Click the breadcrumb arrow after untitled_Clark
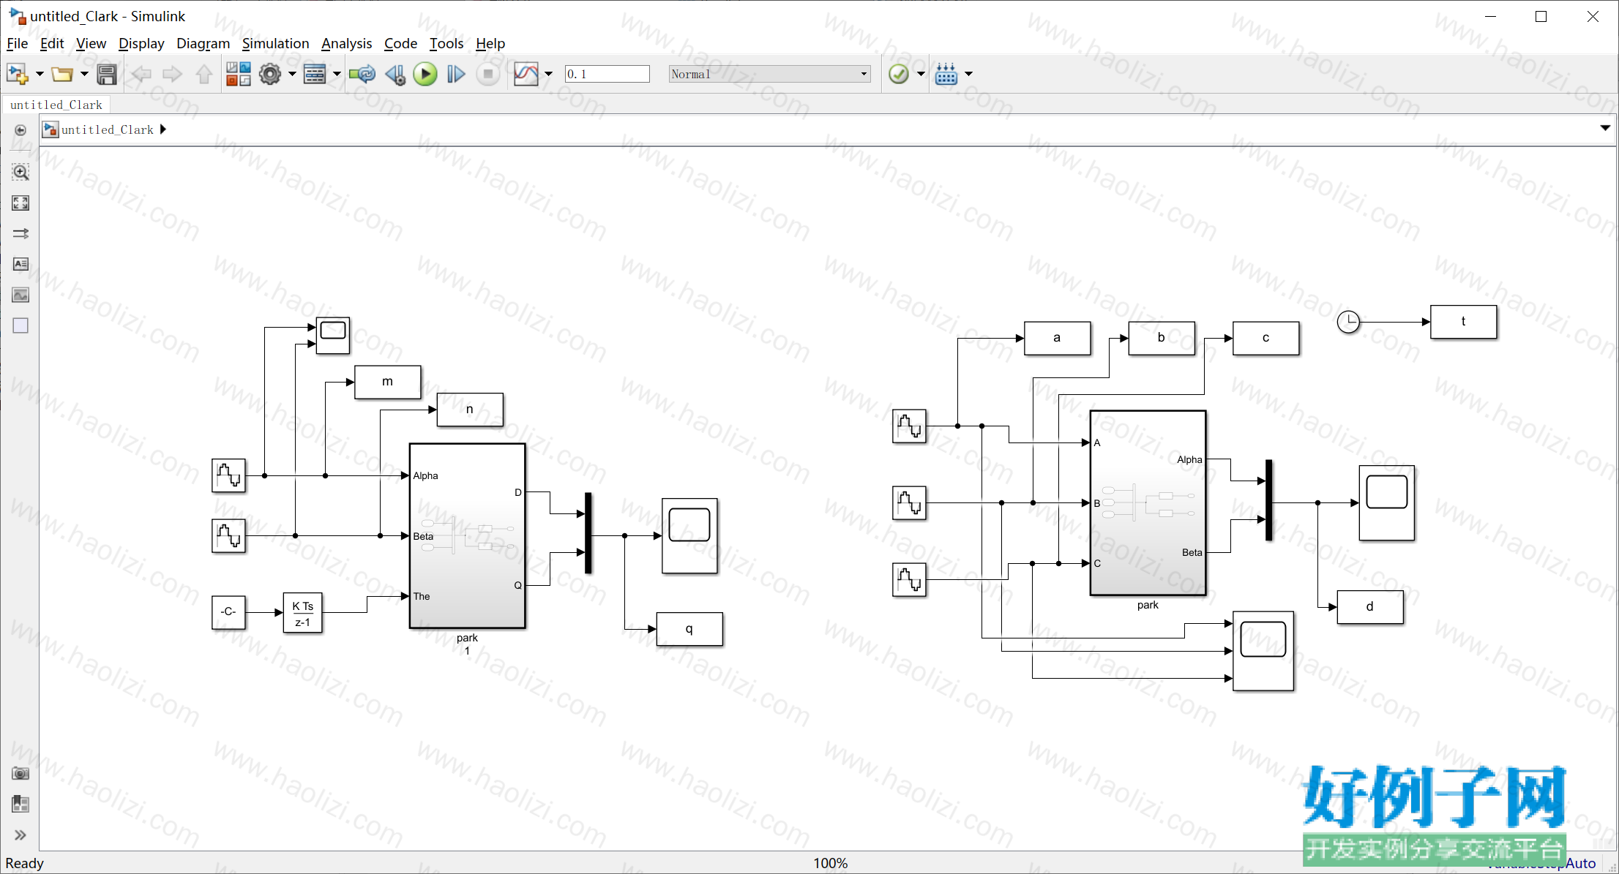 (x=163, y=129)
